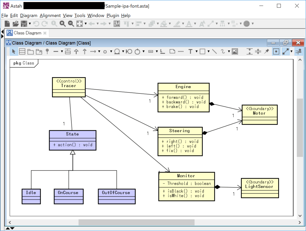Toggle the suggest feature button

point(299,51)
